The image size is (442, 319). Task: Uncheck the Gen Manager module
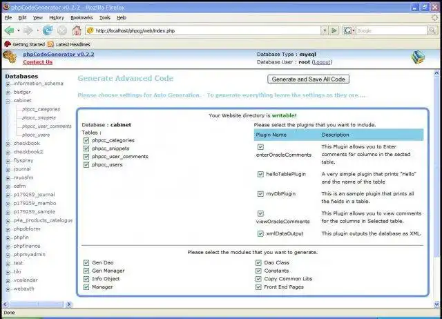(86, 271)
